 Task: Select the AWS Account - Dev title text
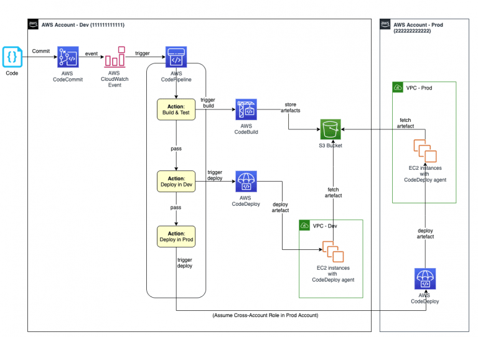pyautogui.click(x=83, y=25)
